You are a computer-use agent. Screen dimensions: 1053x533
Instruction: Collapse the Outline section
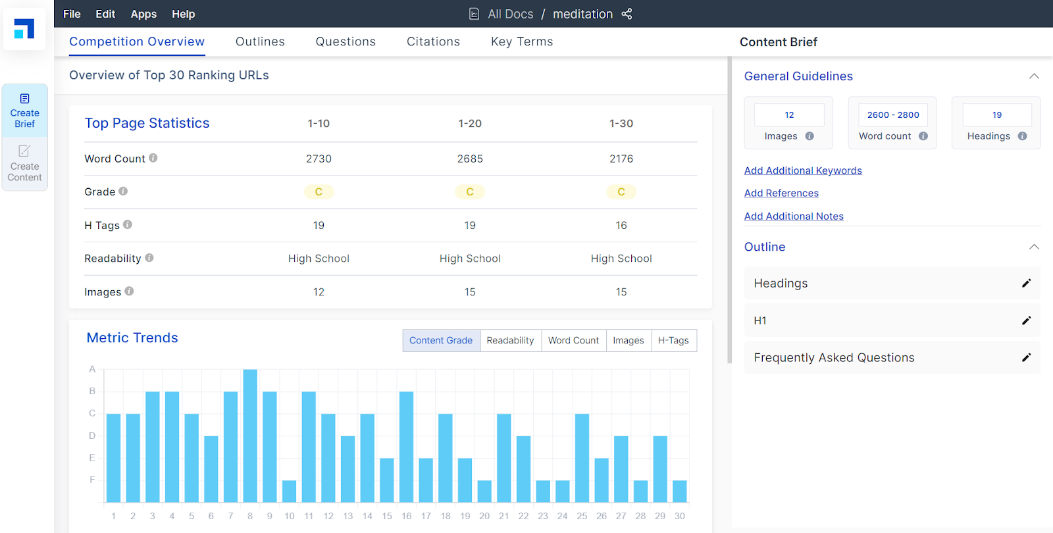click(x=1034, y=247)
